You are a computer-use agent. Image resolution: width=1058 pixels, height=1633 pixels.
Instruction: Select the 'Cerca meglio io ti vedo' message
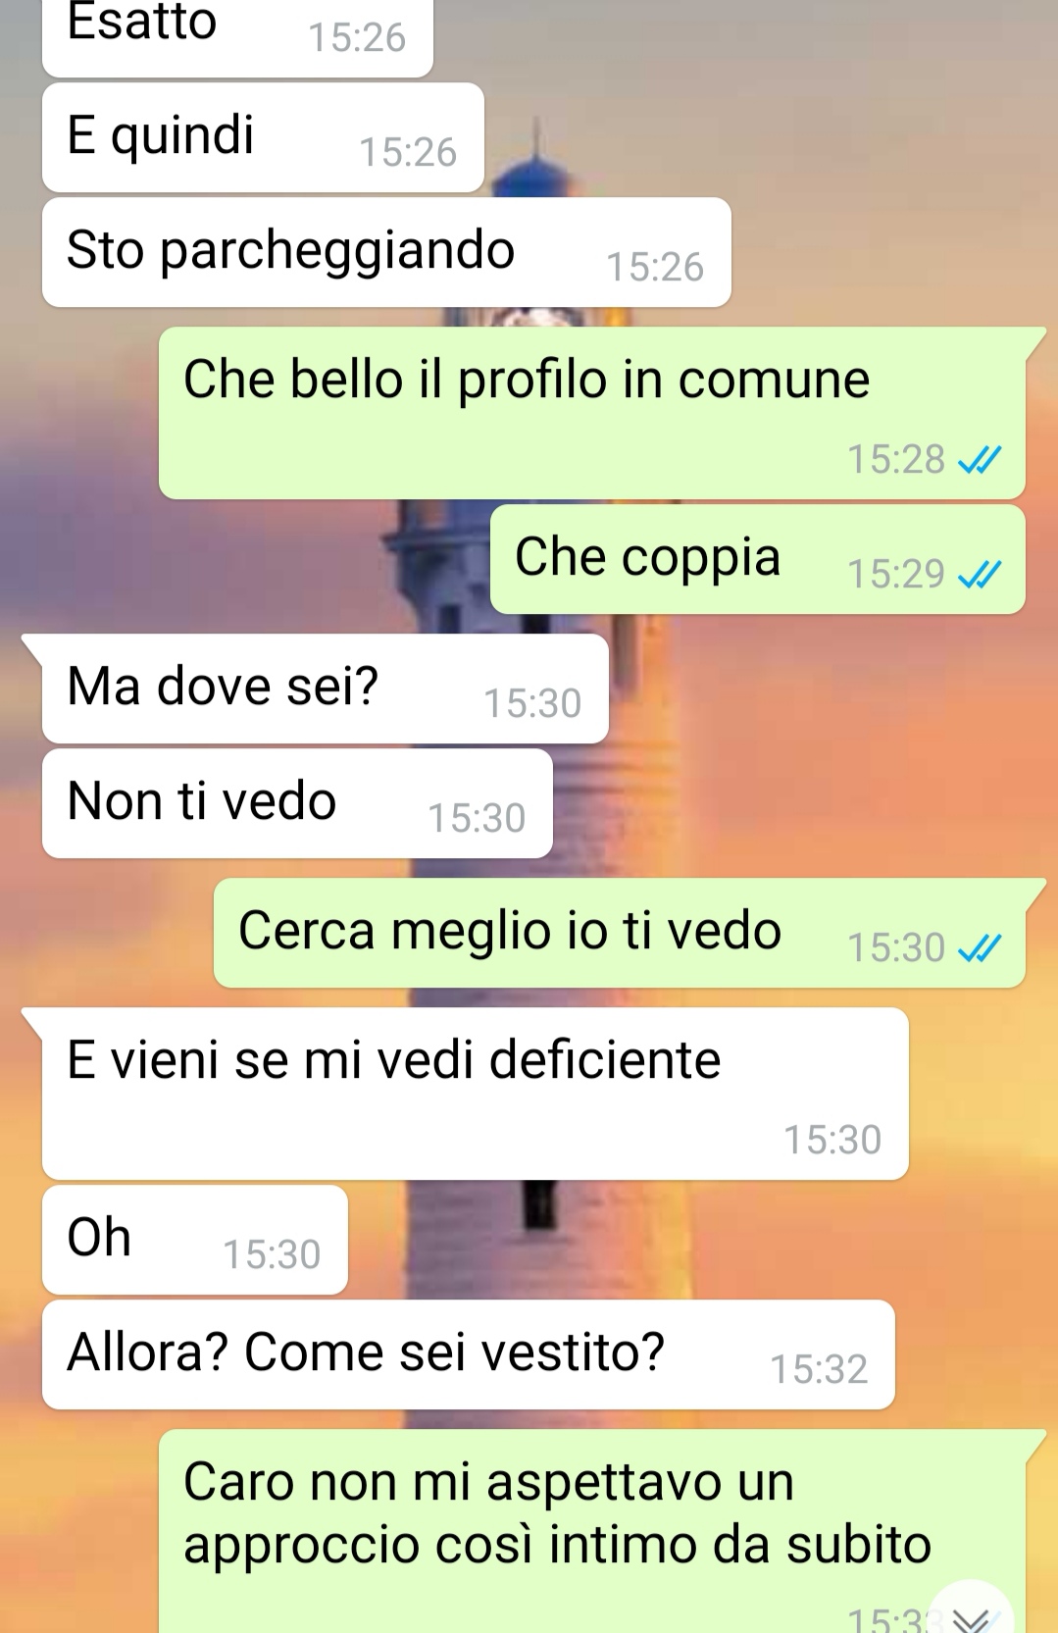620,933
